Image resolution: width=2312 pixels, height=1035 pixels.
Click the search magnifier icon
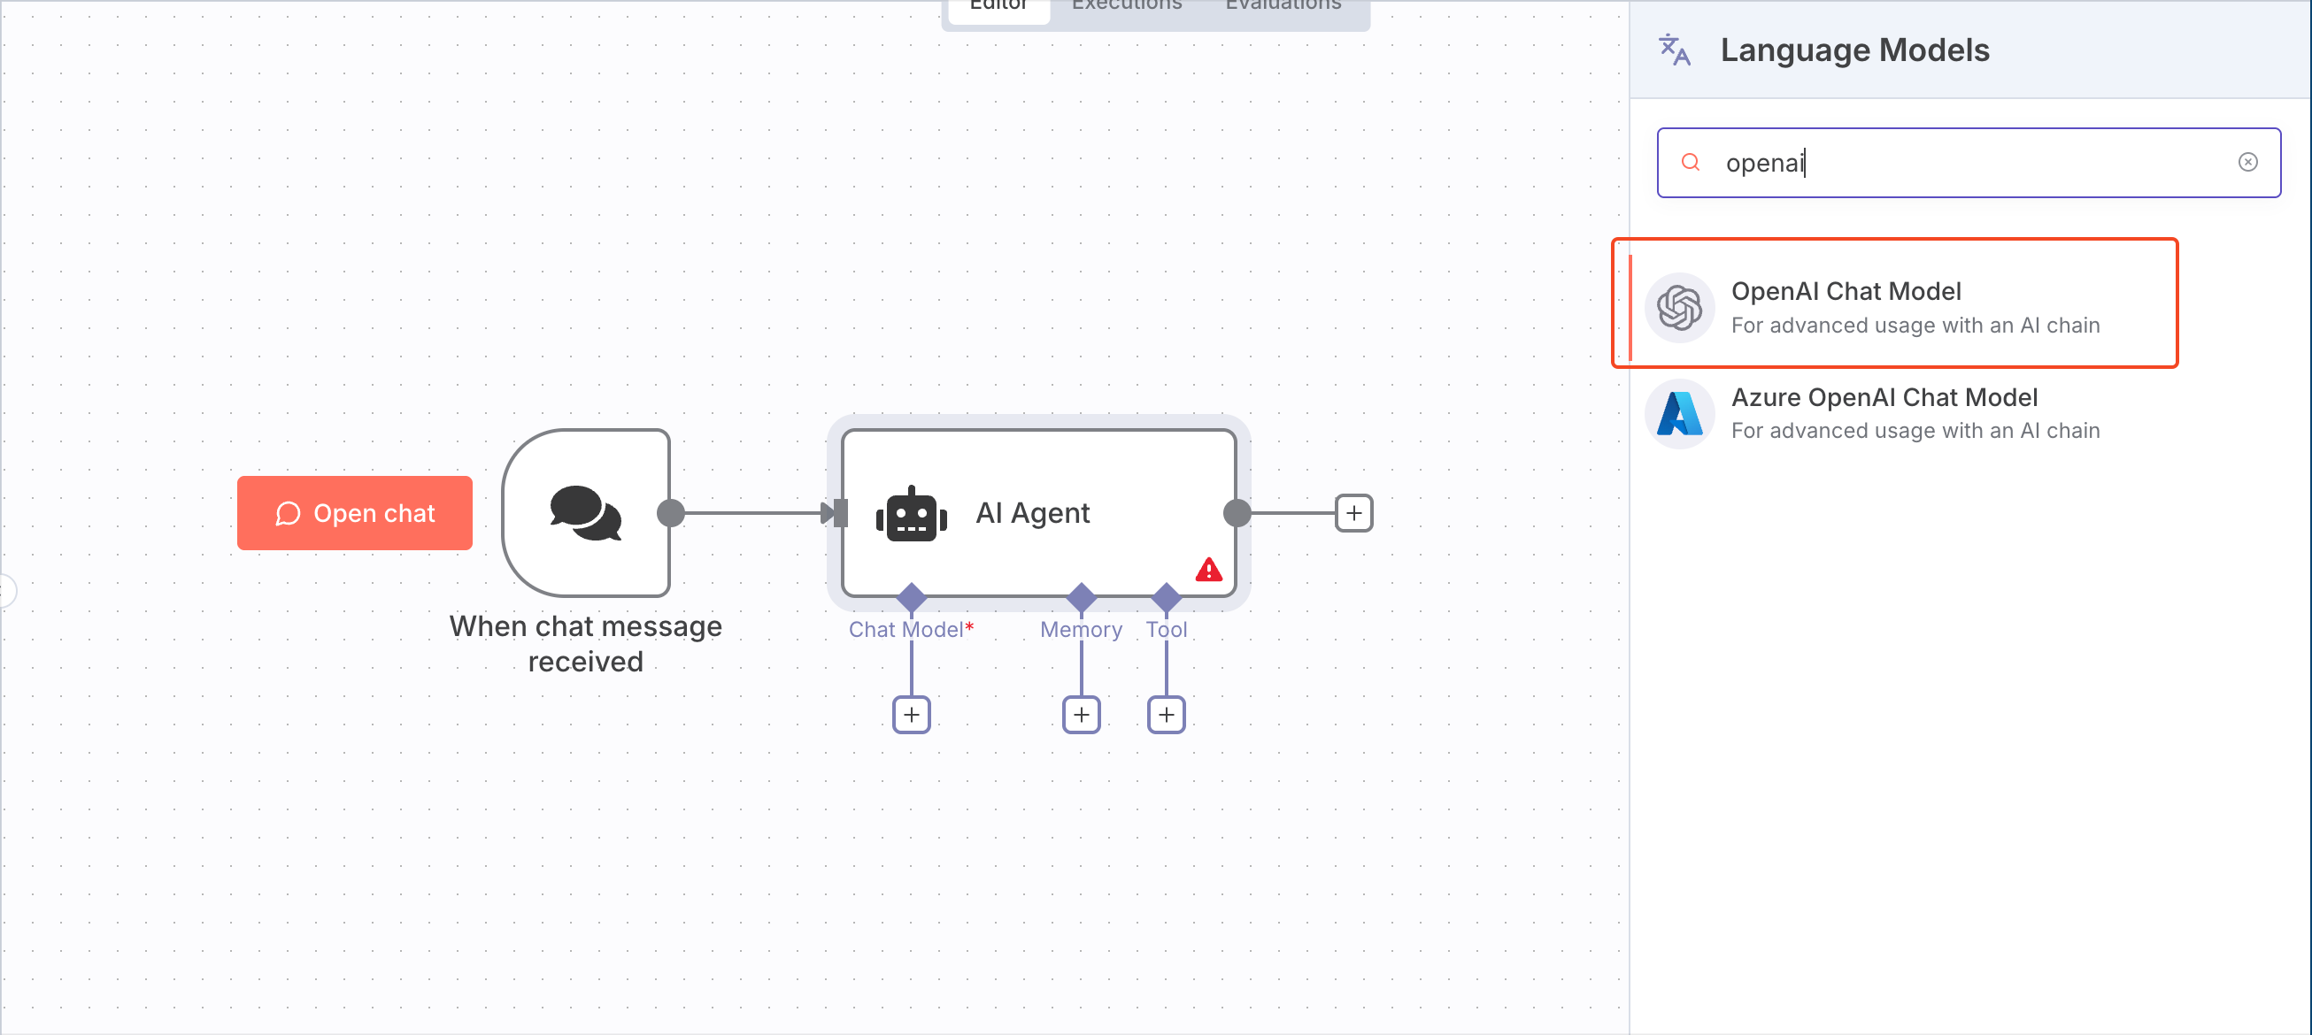coord(1690,163)
